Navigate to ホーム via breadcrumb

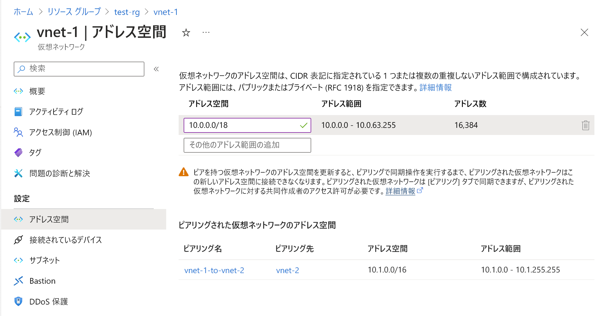(23, 12)
